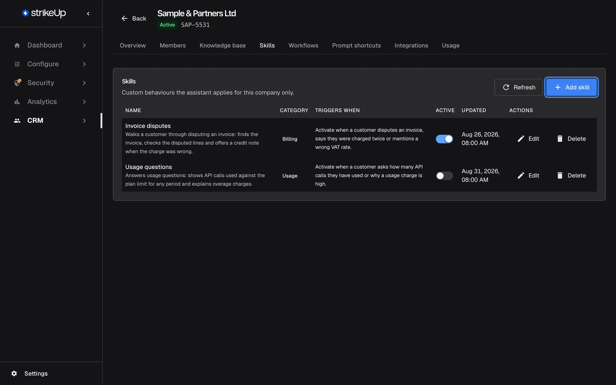
Task: Click the sidebar scrollbar thumb
Action: point(101,120)
